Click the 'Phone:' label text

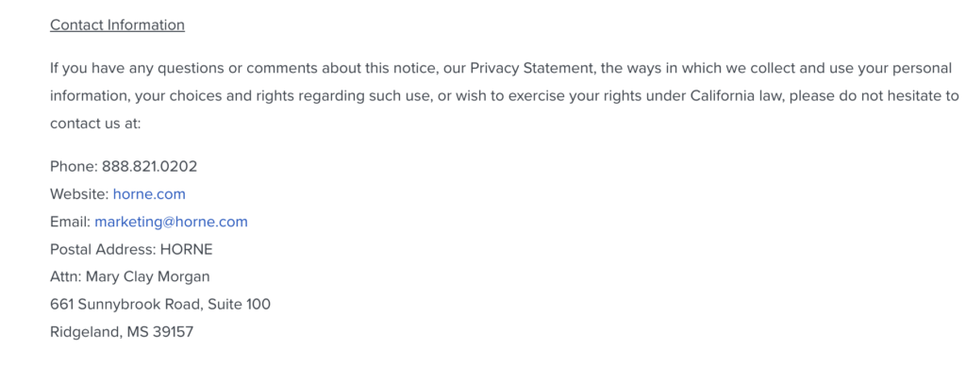[74, 166]
